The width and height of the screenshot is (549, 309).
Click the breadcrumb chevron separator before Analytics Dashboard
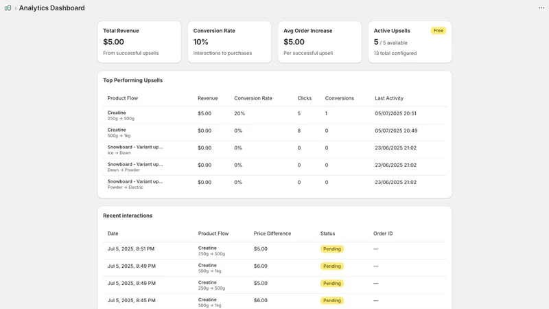pos(15,8)
